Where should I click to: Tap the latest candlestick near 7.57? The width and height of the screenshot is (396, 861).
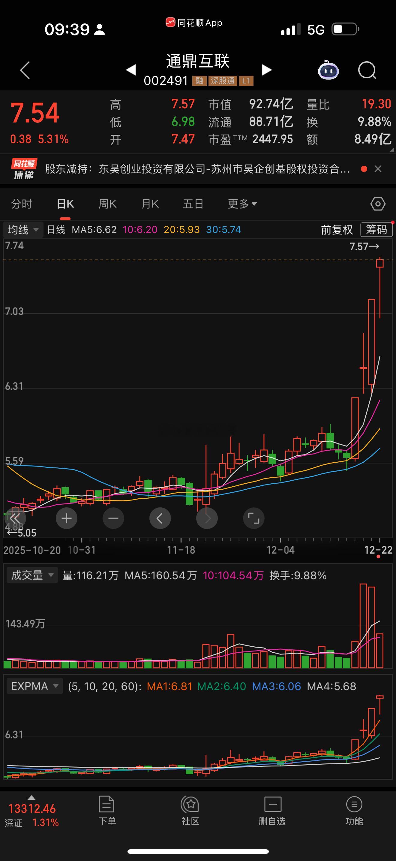pos(379,287)
